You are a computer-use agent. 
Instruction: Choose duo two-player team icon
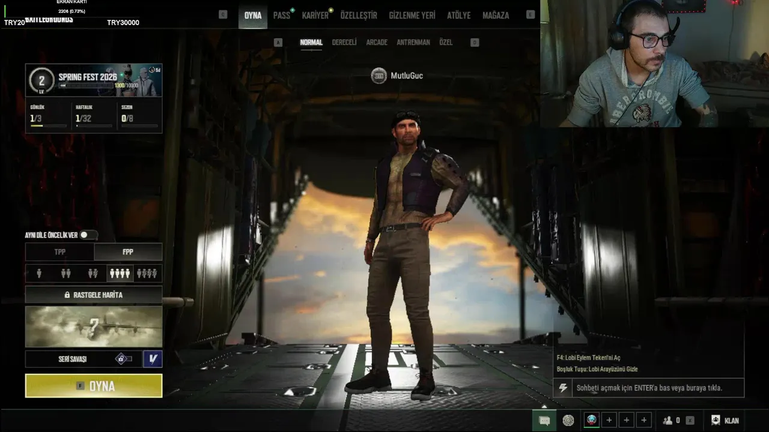[66, 274]
